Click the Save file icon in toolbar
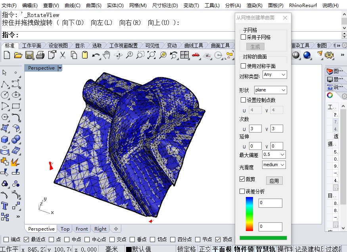Screen dimensions: 347x252 point(29,55)
